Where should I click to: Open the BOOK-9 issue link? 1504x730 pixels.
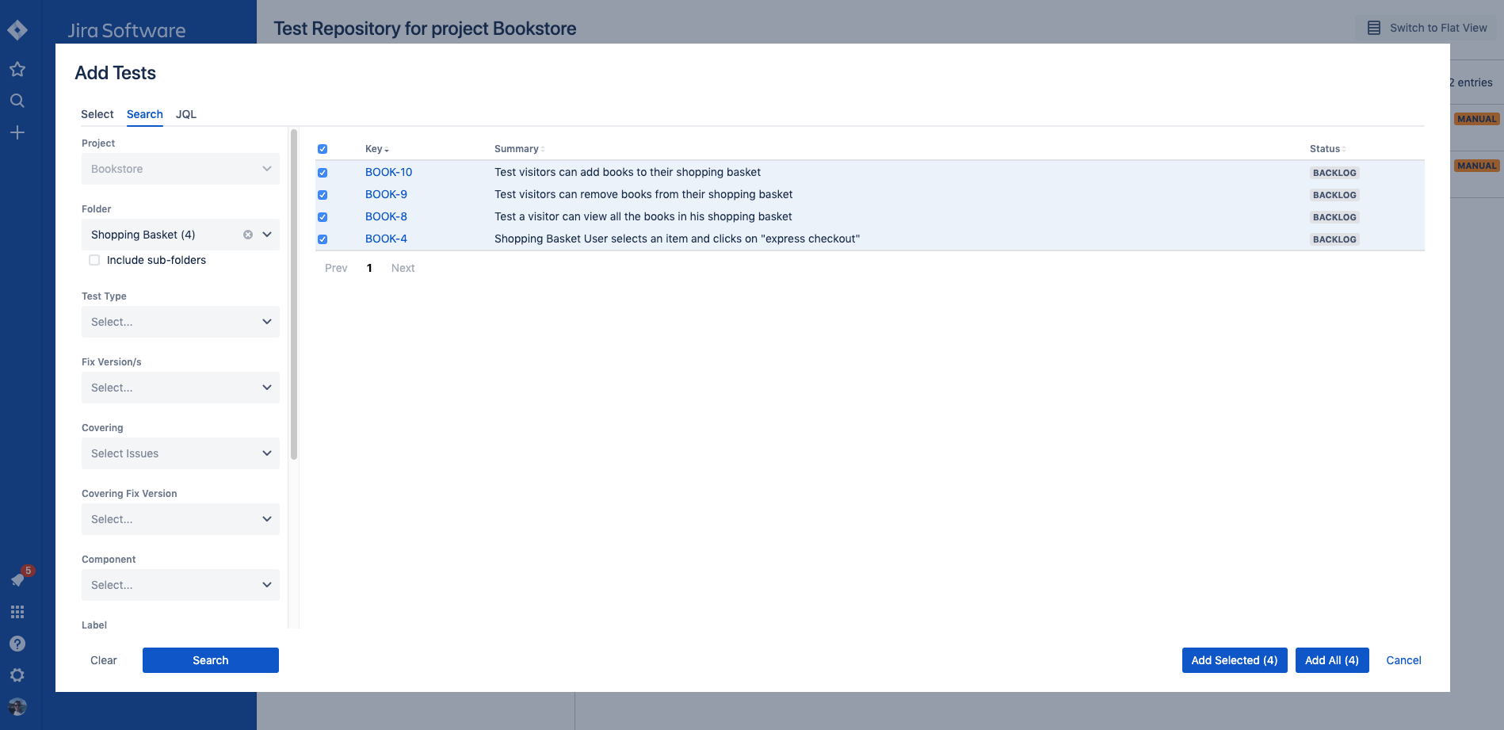pos(386,194)
